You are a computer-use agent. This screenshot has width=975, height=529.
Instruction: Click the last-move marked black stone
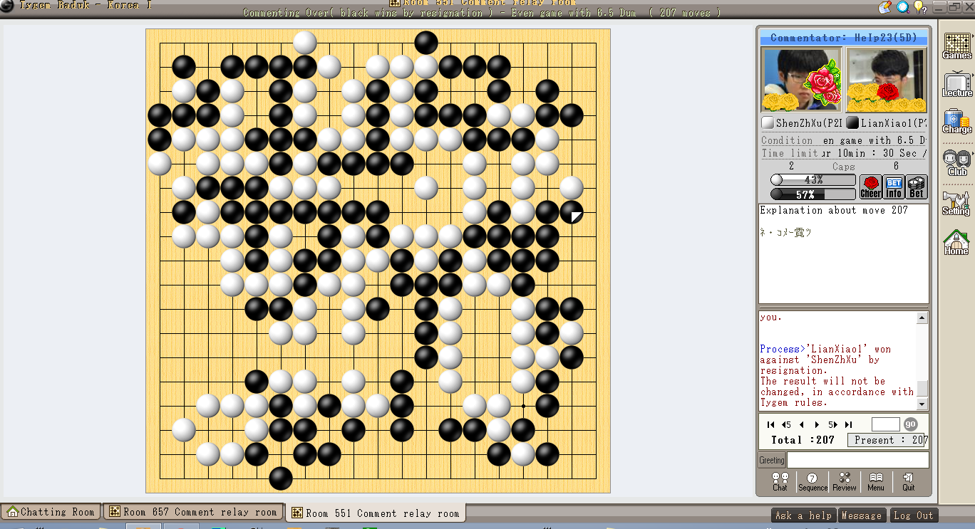tap(572, 211)
